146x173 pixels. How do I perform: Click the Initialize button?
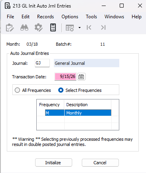[53, 163]
